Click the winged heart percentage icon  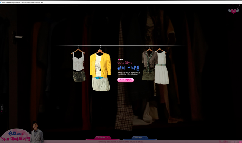click(233, 11)
